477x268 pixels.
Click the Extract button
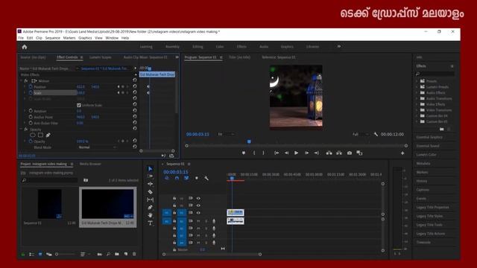click(339, 153)
